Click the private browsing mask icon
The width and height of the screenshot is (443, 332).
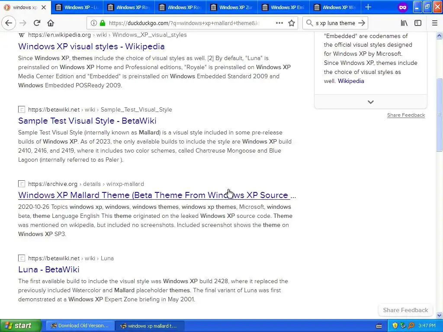[x=403, y=7]
